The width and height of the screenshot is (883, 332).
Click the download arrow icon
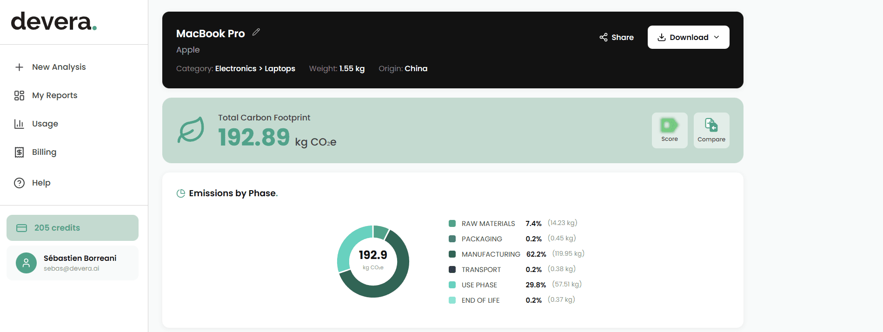(662, 37)
